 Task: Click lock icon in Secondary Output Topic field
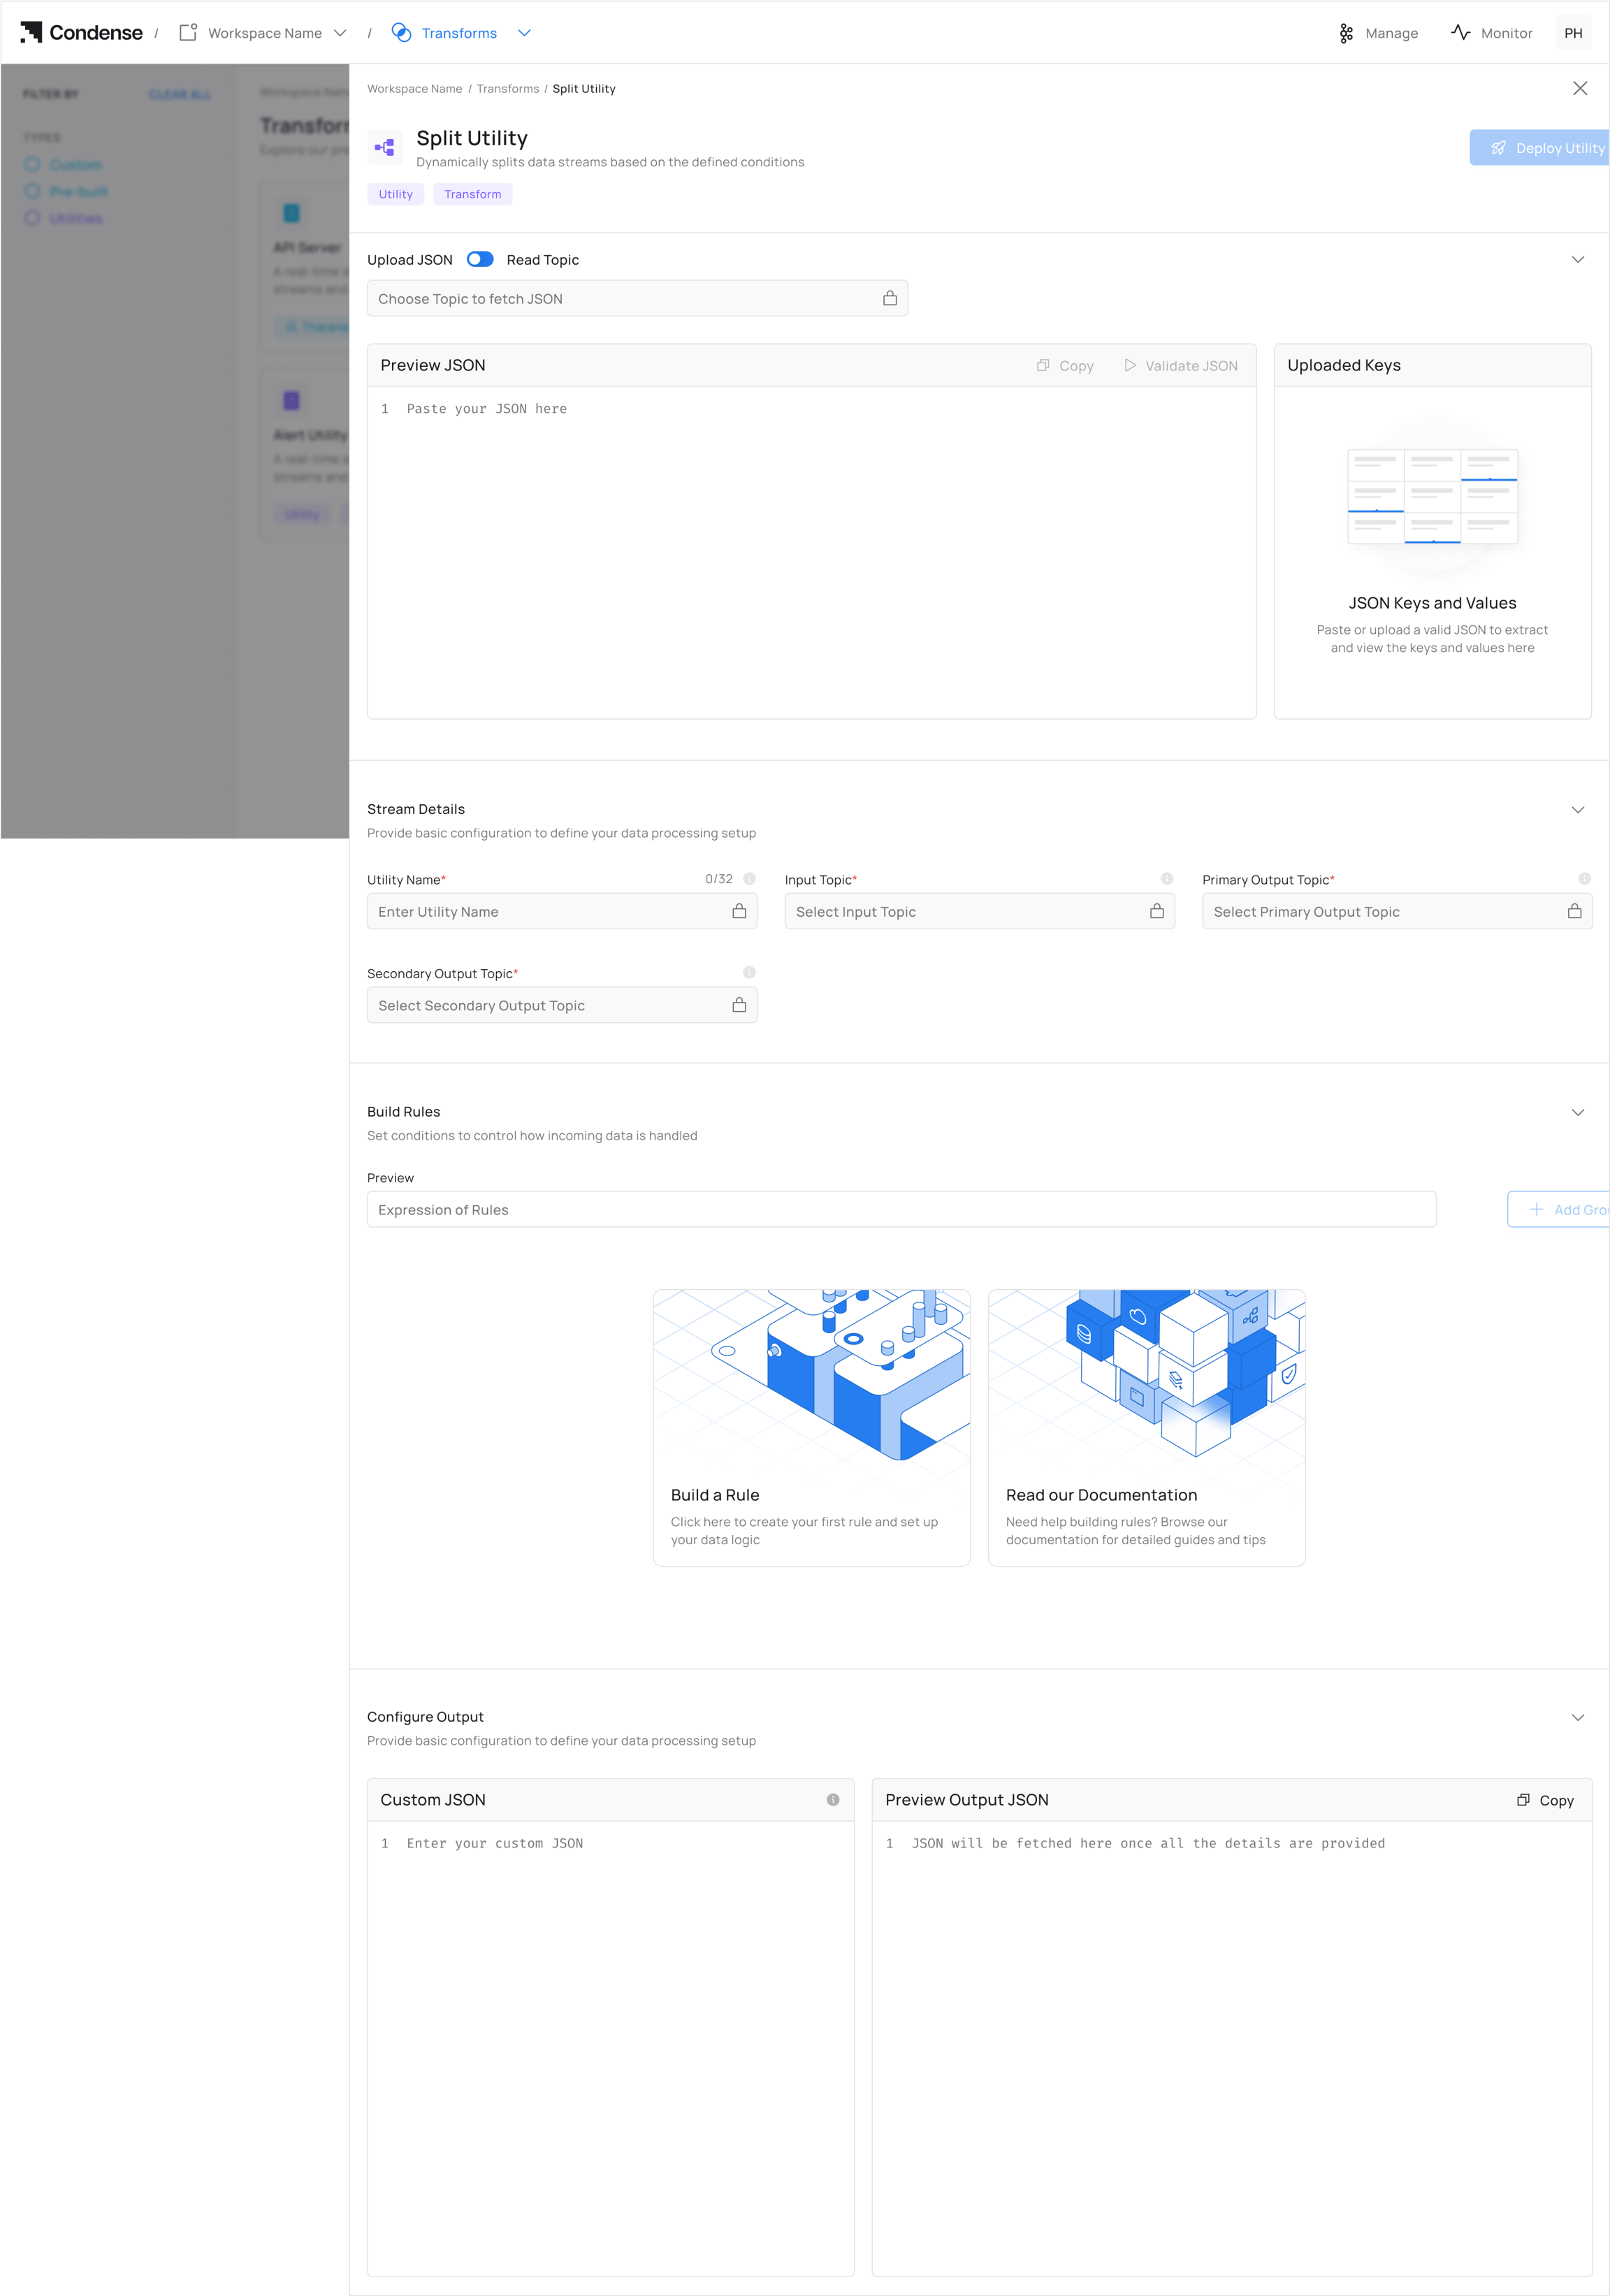coord(739,1005)
